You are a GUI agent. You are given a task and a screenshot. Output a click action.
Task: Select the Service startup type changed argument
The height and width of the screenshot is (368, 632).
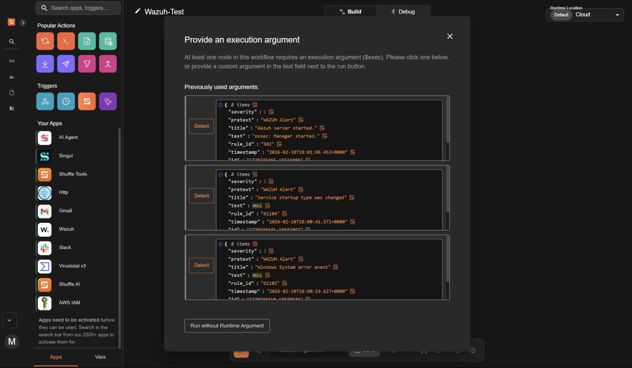coord(201,196)
